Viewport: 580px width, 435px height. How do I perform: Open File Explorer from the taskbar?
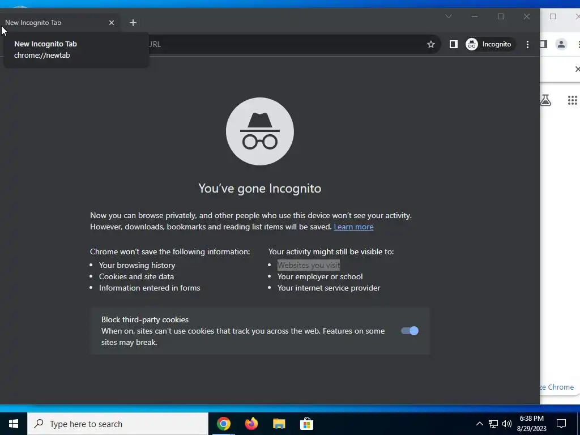279,424
